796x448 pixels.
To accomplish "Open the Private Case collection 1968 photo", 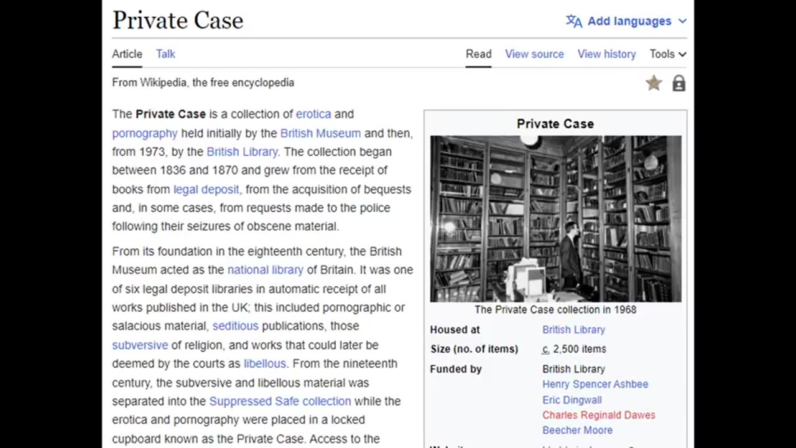I will click(x=555, y=219).
